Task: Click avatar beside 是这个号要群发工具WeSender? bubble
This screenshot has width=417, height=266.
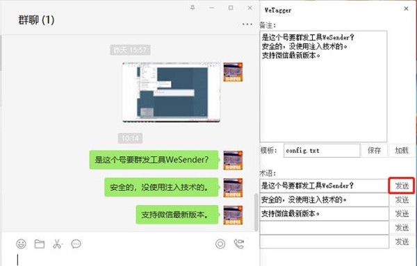Action: coord(233,160)
